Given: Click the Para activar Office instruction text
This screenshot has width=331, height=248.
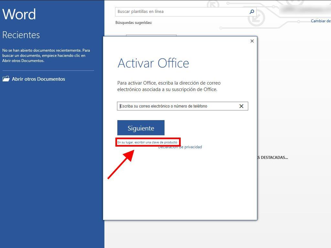Looking at the screenshot, I should (x=169, y=86).
